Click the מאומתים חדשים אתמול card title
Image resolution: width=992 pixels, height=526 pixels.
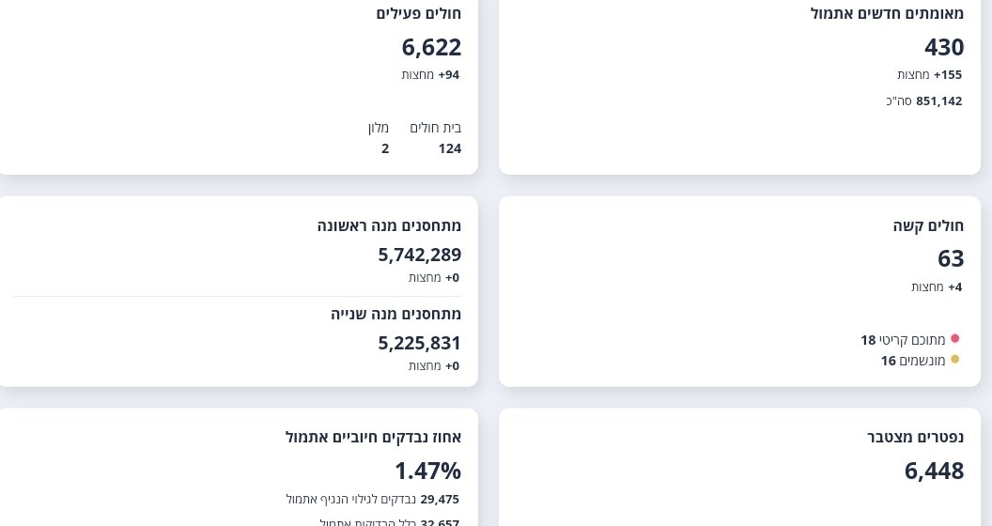pos(887,13)
